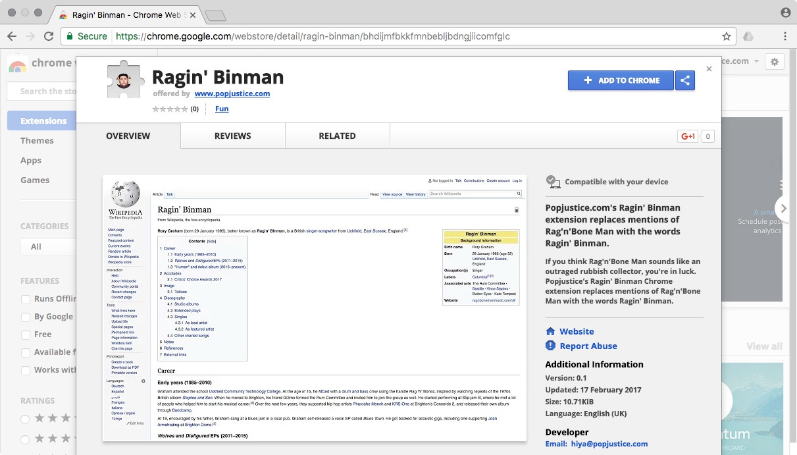This screenshot has height=455, width=797.
Task: Click the G+1 count box
Action: [707, 136]
